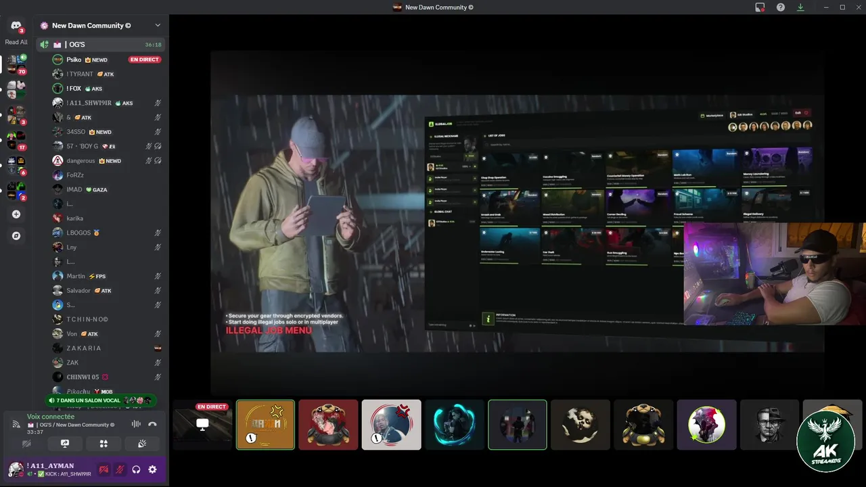Viewport: 866px width, 487px height.
Task: Open ! A11_AYMAN user profile avatar
Action: click(x=16, y=469)
